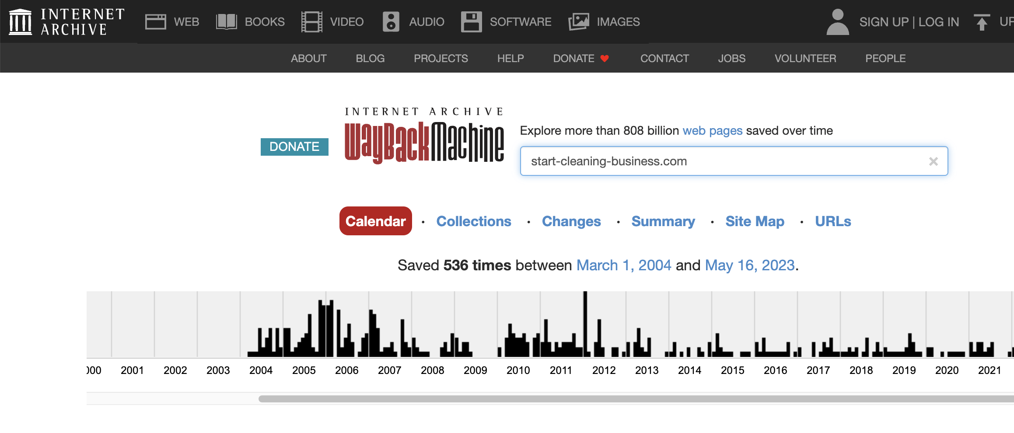Open the Web section icon
The width and height of the screenshot is (1014, 433).
coord(155,22)
